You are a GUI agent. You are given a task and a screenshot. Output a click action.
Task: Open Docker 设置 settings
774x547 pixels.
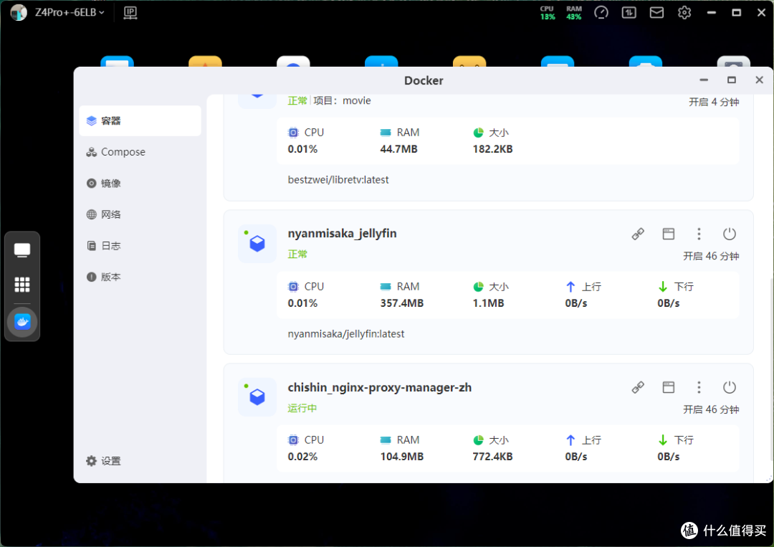tap(104, 461)
